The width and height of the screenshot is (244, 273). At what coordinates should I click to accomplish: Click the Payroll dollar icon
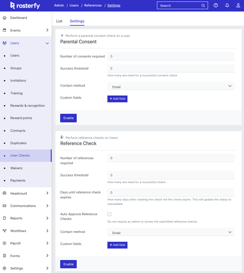(5, 243)
